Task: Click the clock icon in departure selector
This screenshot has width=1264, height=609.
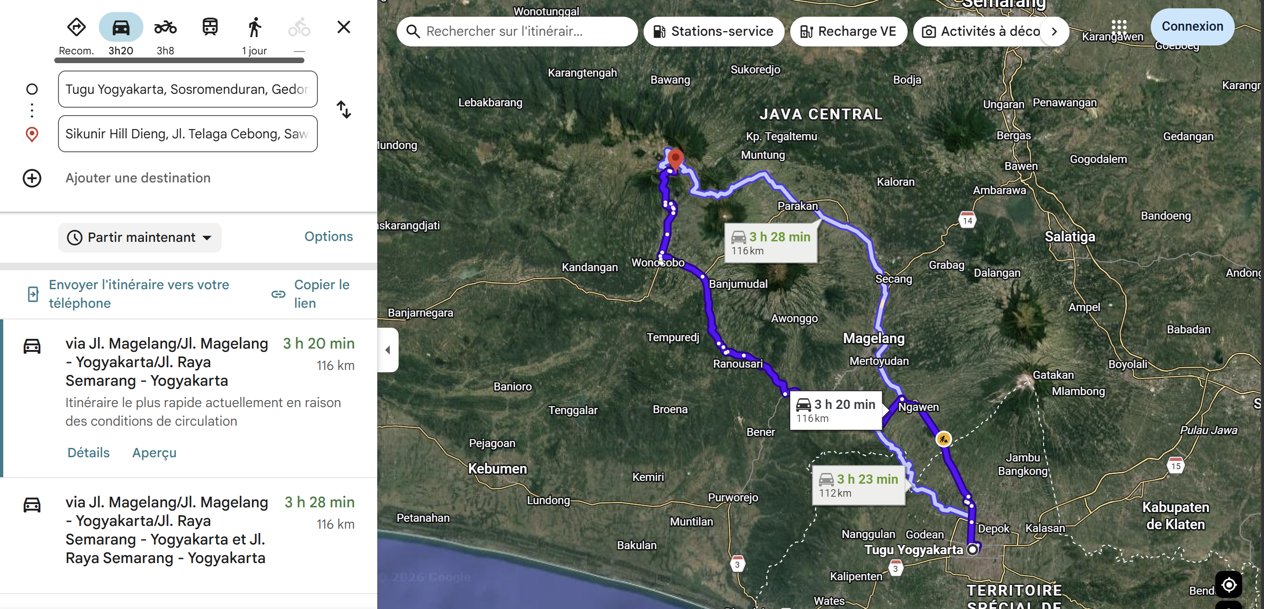Action: [x=75, y=238]
